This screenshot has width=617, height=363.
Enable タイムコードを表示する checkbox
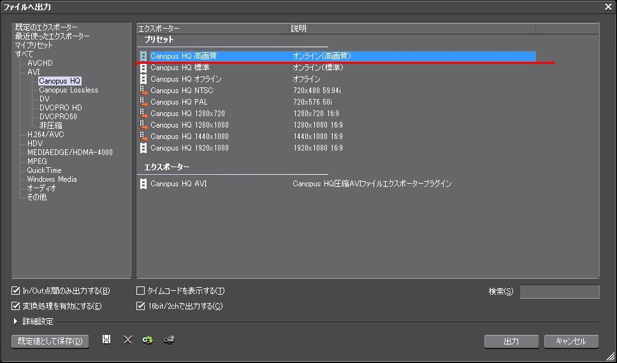(140, 291)
